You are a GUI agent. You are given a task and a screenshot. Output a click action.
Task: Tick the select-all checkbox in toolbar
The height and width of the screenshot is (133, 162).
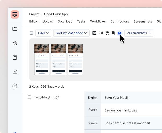(31, 33)
